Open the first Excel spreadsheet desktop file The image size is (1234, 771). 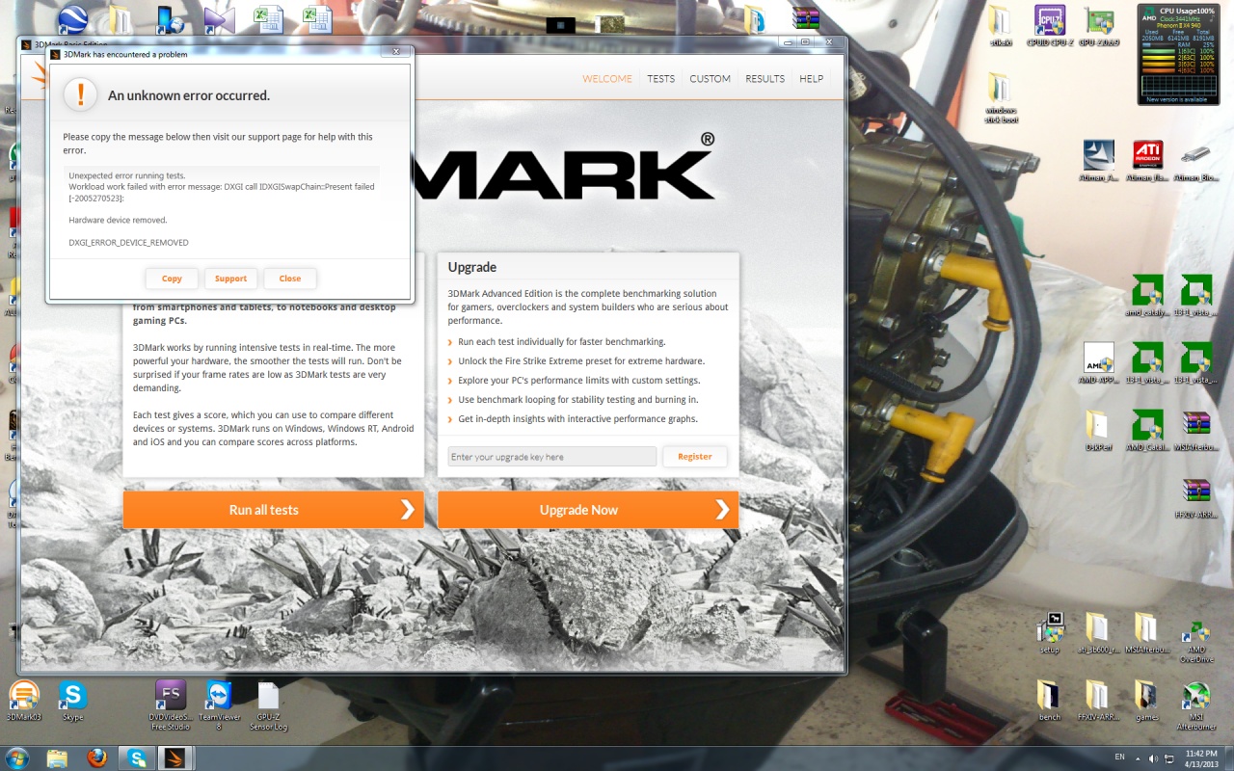click(x=269, y=19)
